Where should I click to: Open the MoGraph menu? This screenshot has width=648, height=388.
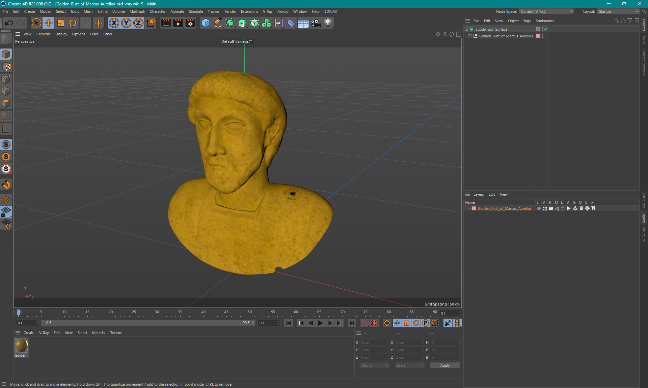137,11
